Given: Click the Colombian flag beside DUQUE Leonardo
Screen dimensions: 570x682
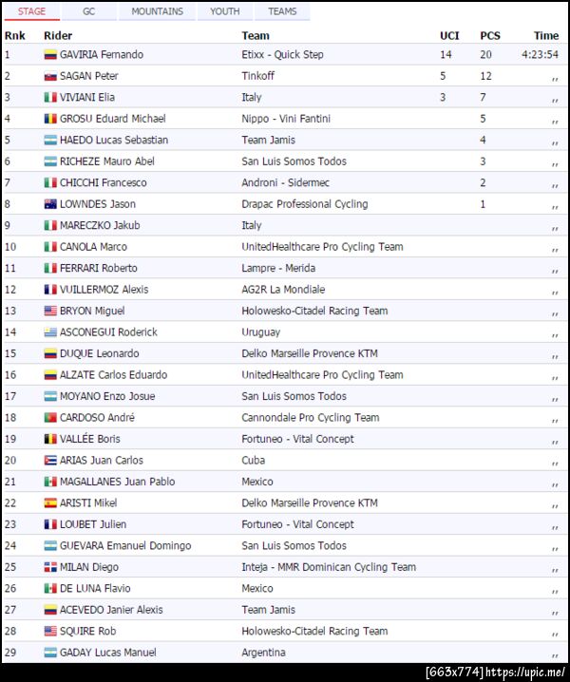Looking at the screenshot, I should [50, 353].
